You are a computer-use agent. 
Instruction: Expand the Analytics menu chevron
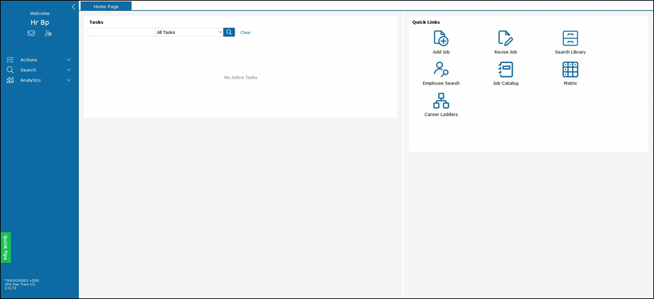pos(69,80)
